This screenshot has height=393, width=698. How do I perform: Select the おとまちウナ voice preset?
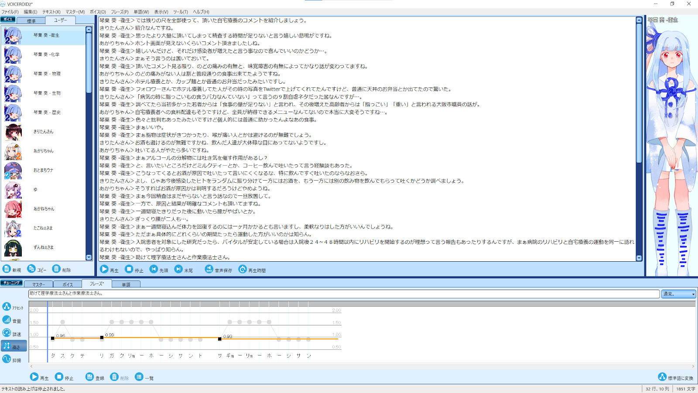coord(44,170)
